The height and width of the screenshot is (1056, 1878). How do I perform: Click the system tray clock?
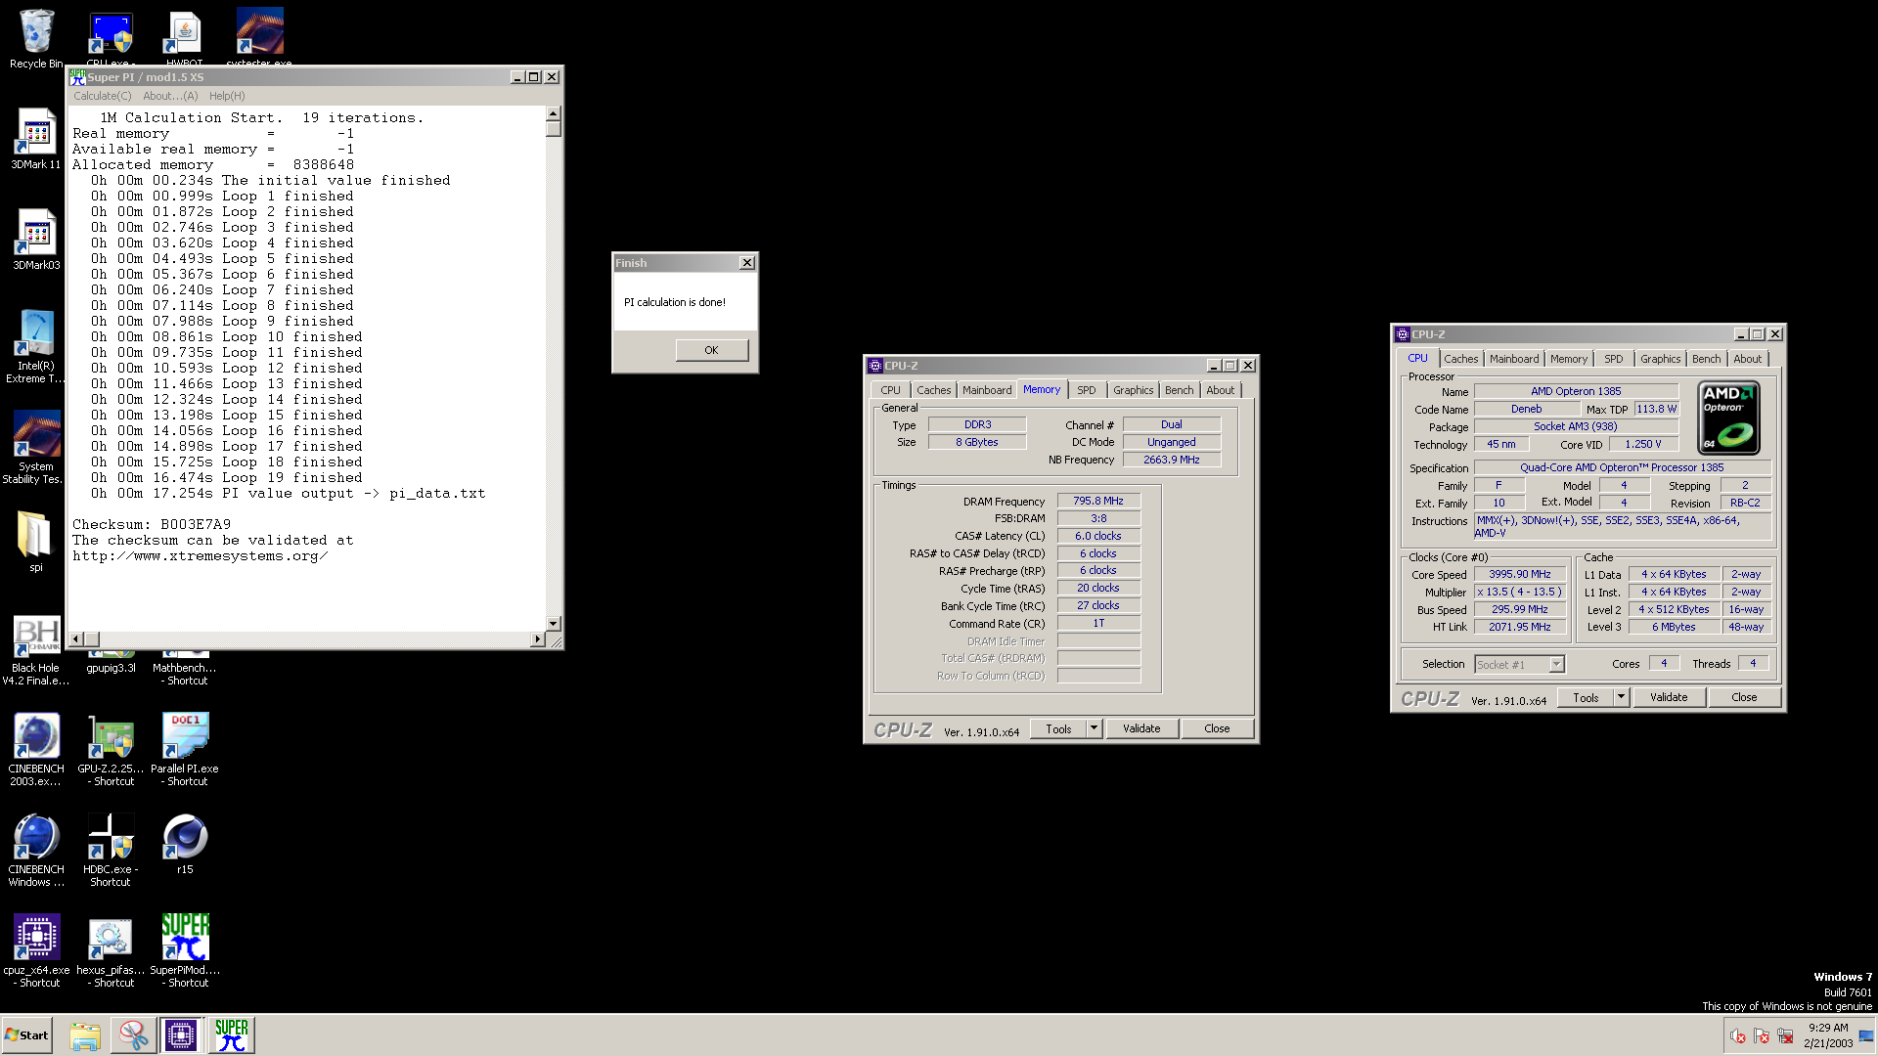coord(1828,1035)
